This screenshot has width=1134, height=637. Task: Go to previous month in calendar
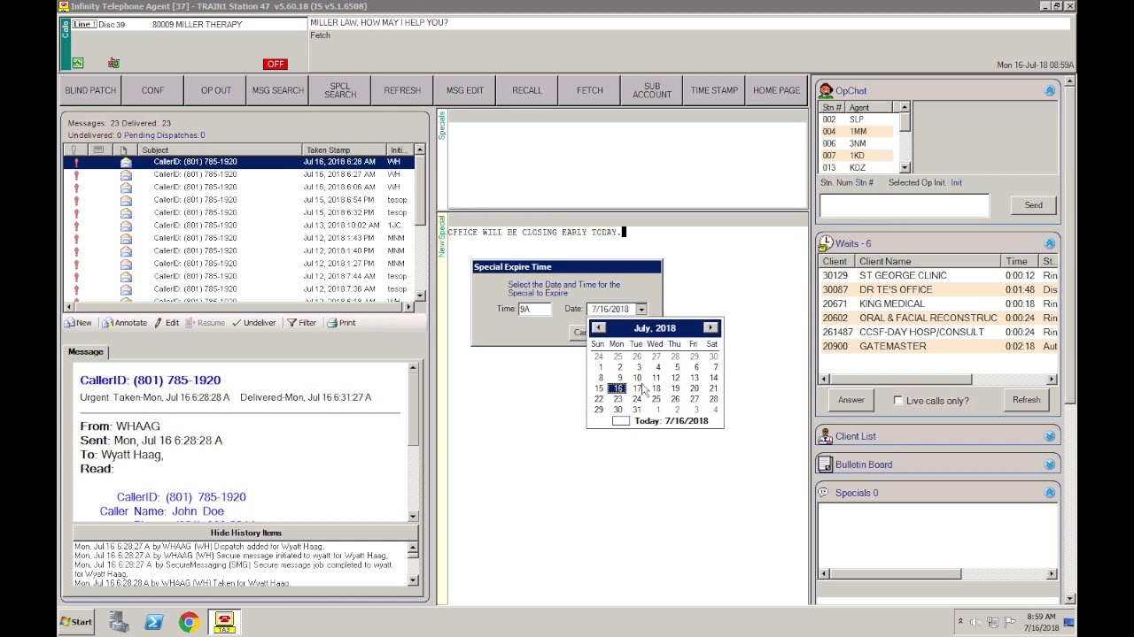tap(599, 328)
